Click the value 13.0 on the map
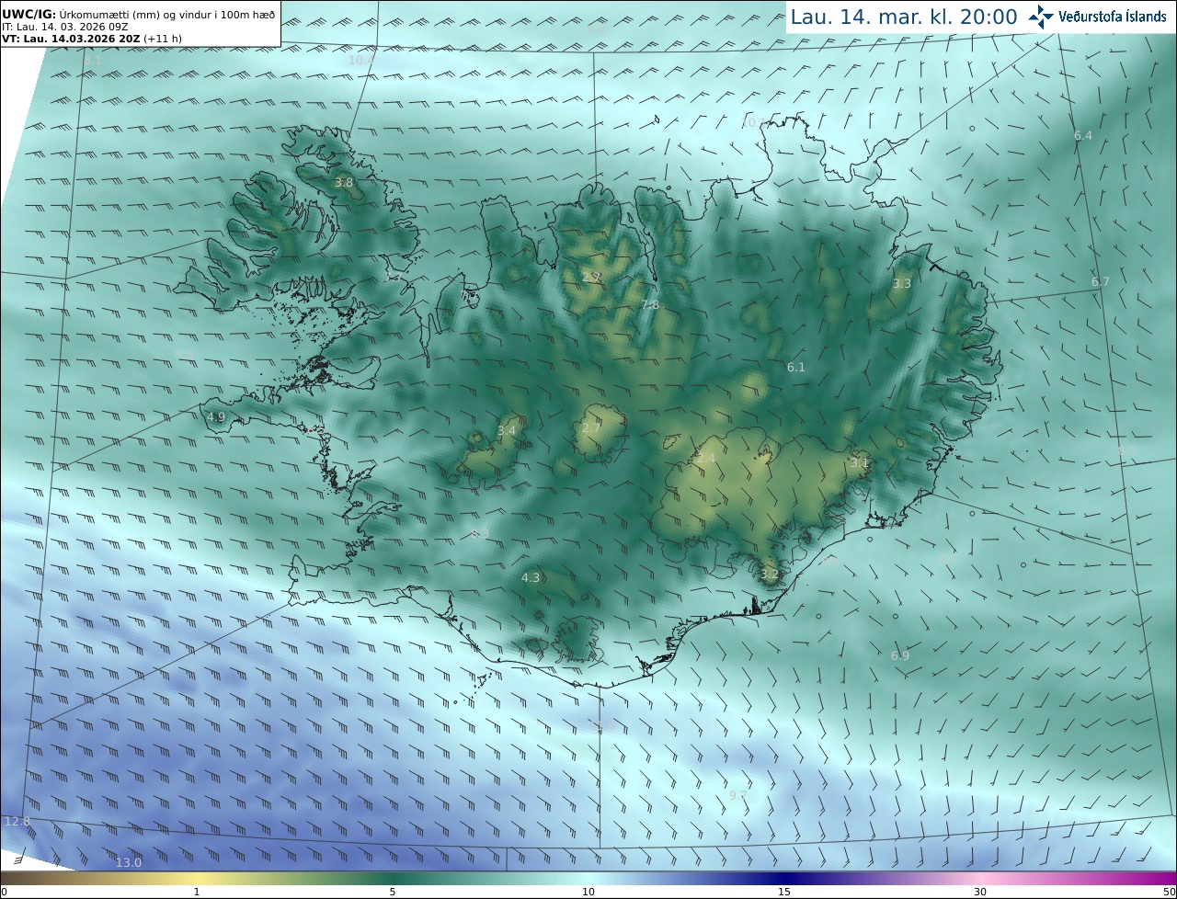This screenshot has width=1177, height=899. tap(129, 862)
